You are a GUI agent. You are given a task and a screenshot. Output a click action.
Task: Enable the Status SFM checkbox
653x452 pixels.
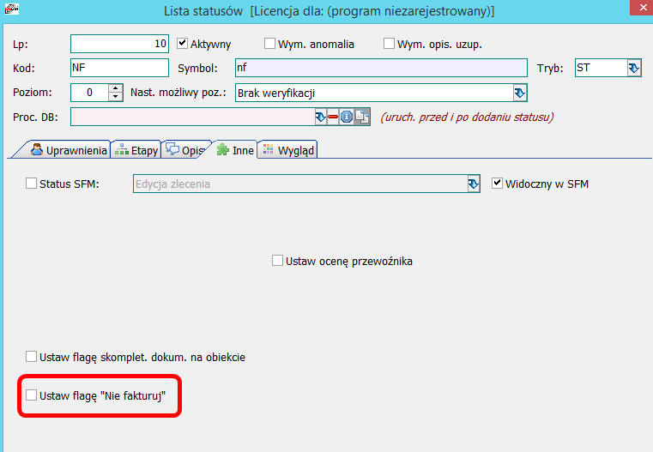point(31,184)
